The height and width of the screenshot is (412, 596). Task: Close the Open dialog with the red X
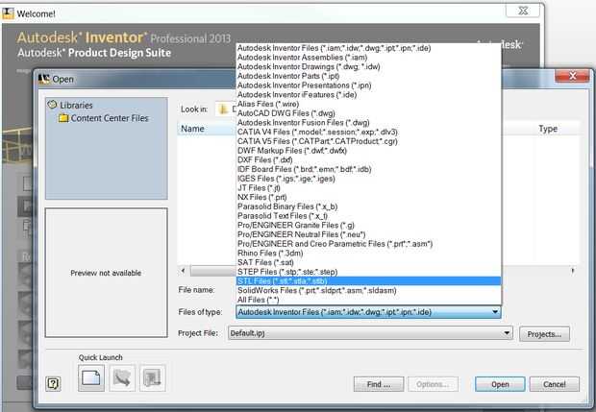572,76
